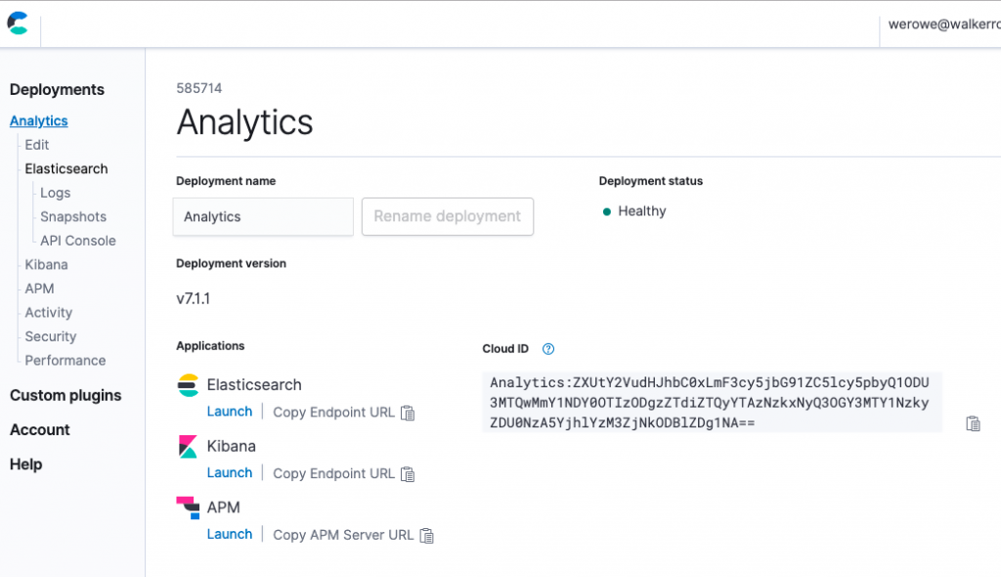Click the Elastic Cloud logo
Image resolution: width=1001 pixels, height=577 pixels.
18,23
